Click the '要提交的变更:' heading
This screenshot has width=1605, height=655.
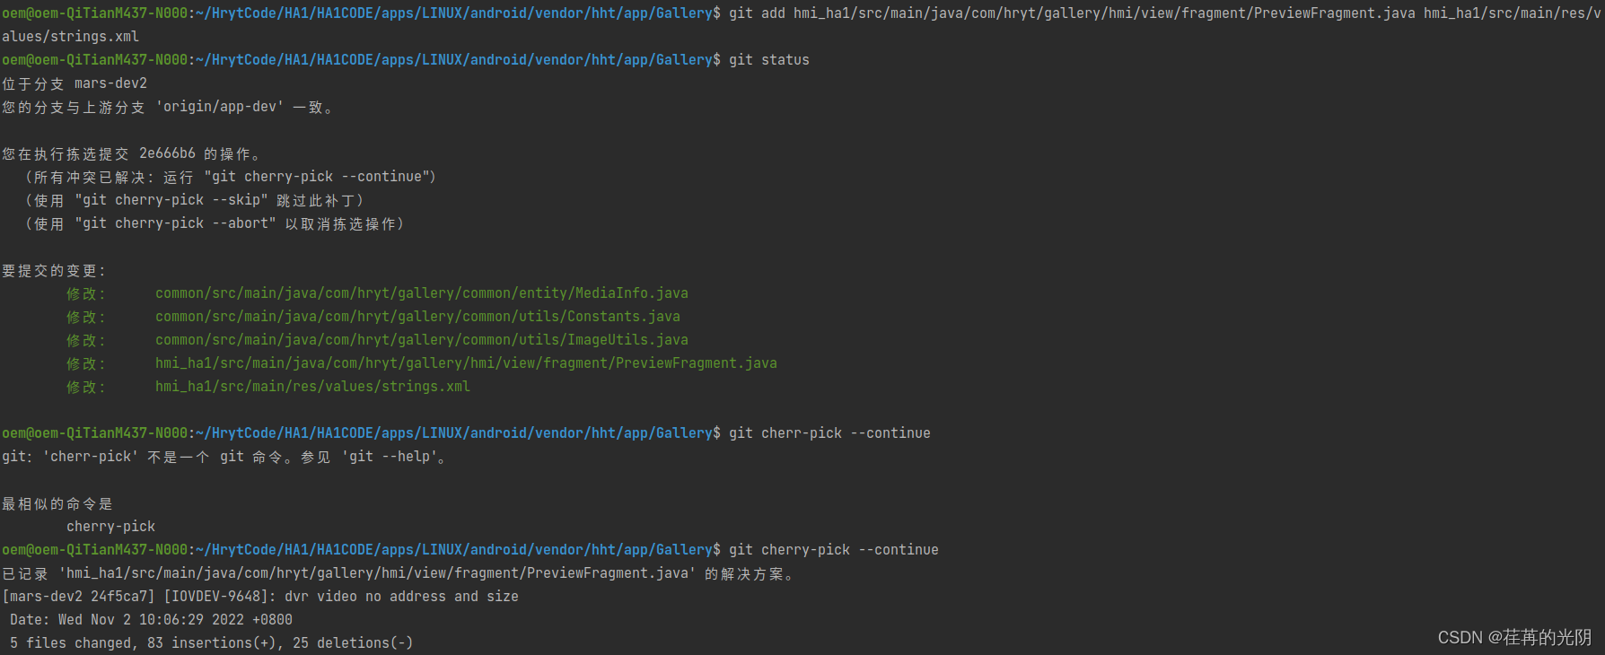point(54,271)
